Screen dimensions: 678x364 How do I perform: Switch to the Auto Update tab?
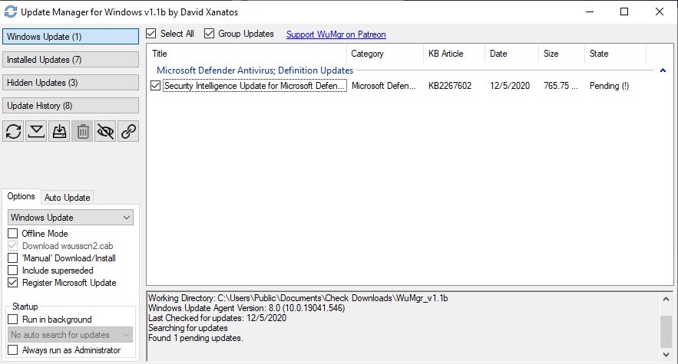click(x=68, y=198)
